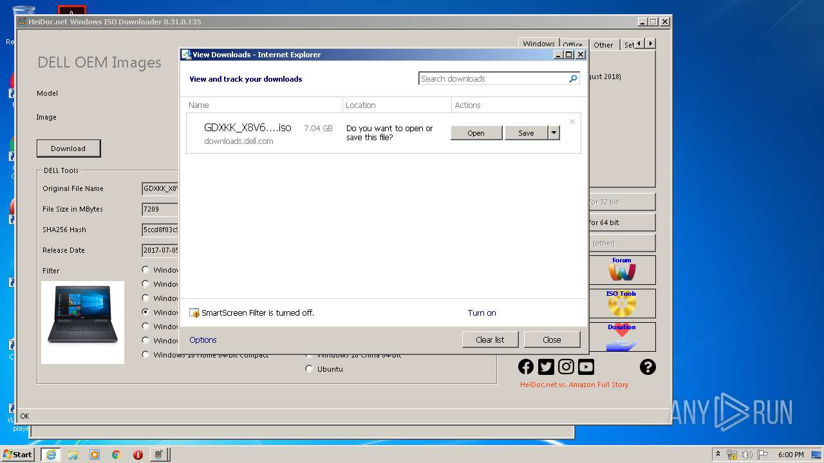Viewport: 824px width, 463px height.
Task: Click the network tray icon
Action: (x=732, y=455)
